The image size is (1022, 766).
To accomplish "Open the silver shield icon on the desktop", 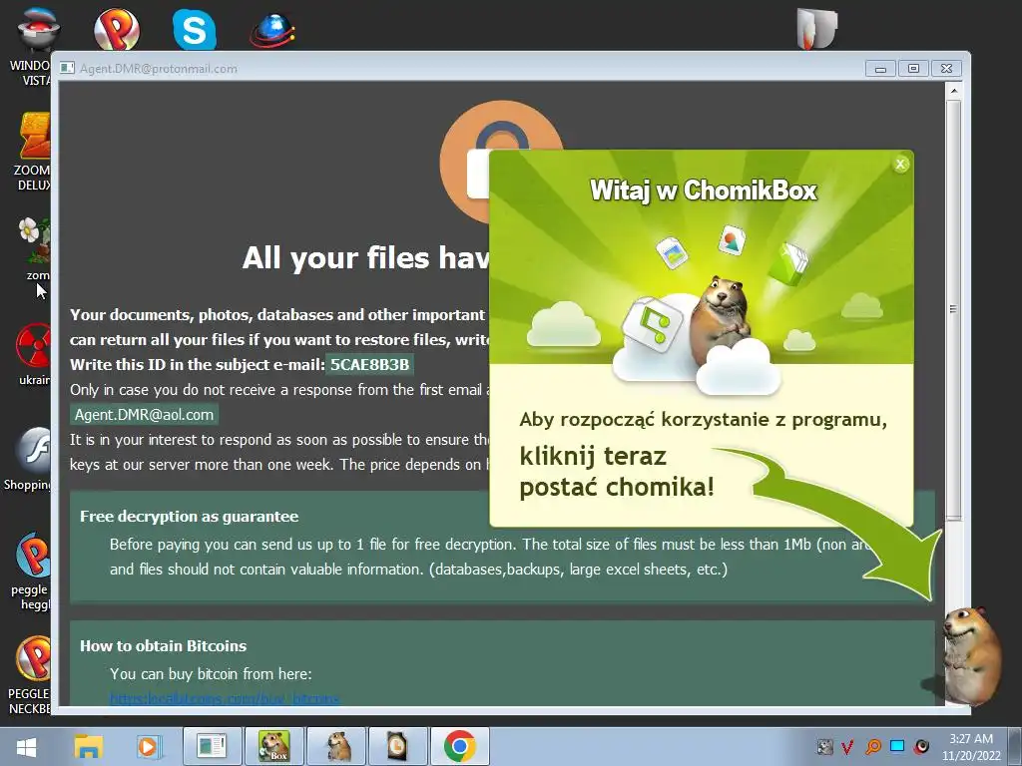I will tap(816, 29).
